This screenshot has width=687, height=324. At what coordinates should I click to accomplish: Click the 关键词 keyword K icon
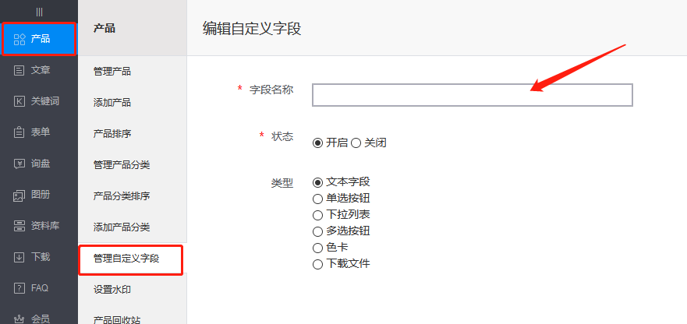19,101
